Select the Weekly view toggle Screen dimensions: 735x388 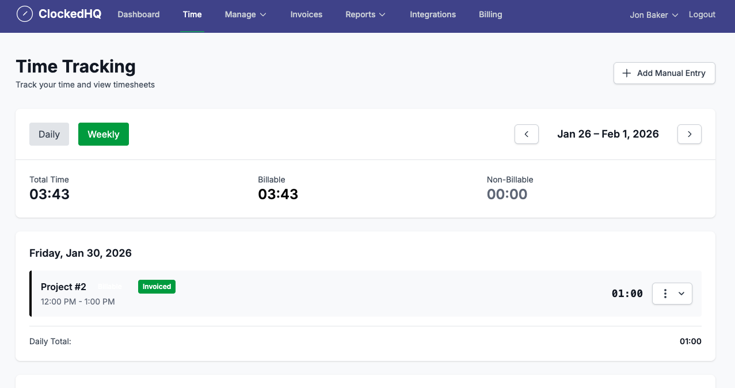pos(103,134)
